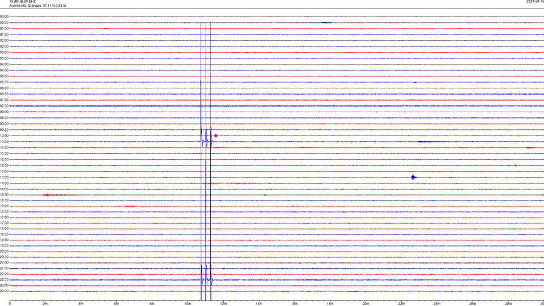Select the 09:30 trace time label

click(x=4, y=130)
